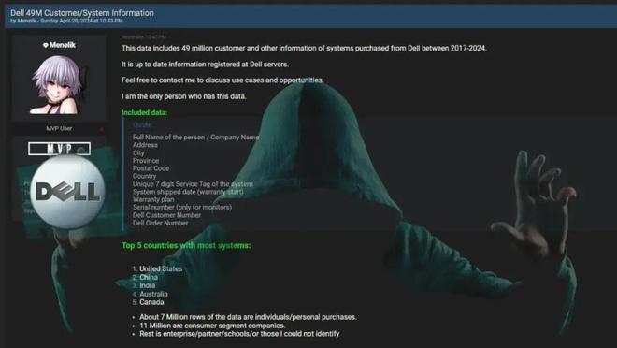Select the United States list entry
The height and width of the screenshot is (348, 617).
point(161,268)
